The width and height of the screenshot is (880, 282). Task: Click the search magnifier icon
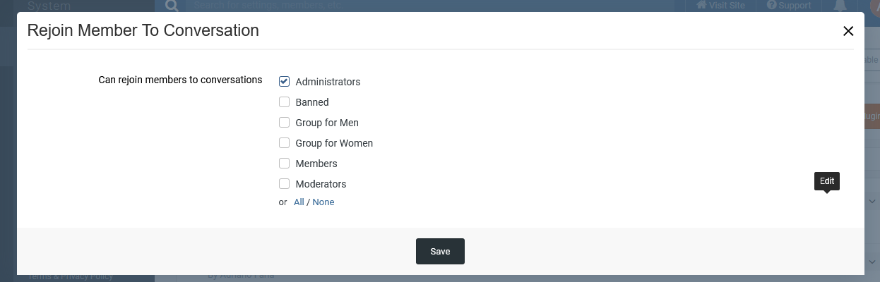tap(172, 6)
